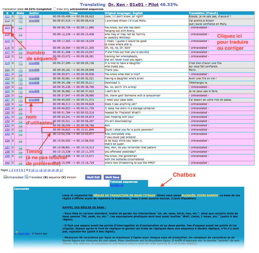Go to page 9
This screenshot has height=253, width=259.
29,170
